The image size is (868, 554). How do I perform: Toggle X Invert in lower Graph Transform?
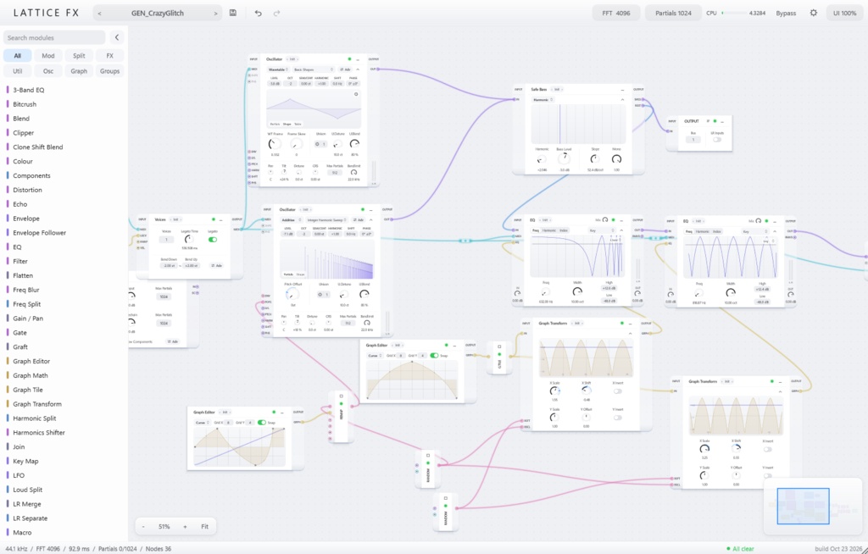pyautogui.click(x=767, y=450)
